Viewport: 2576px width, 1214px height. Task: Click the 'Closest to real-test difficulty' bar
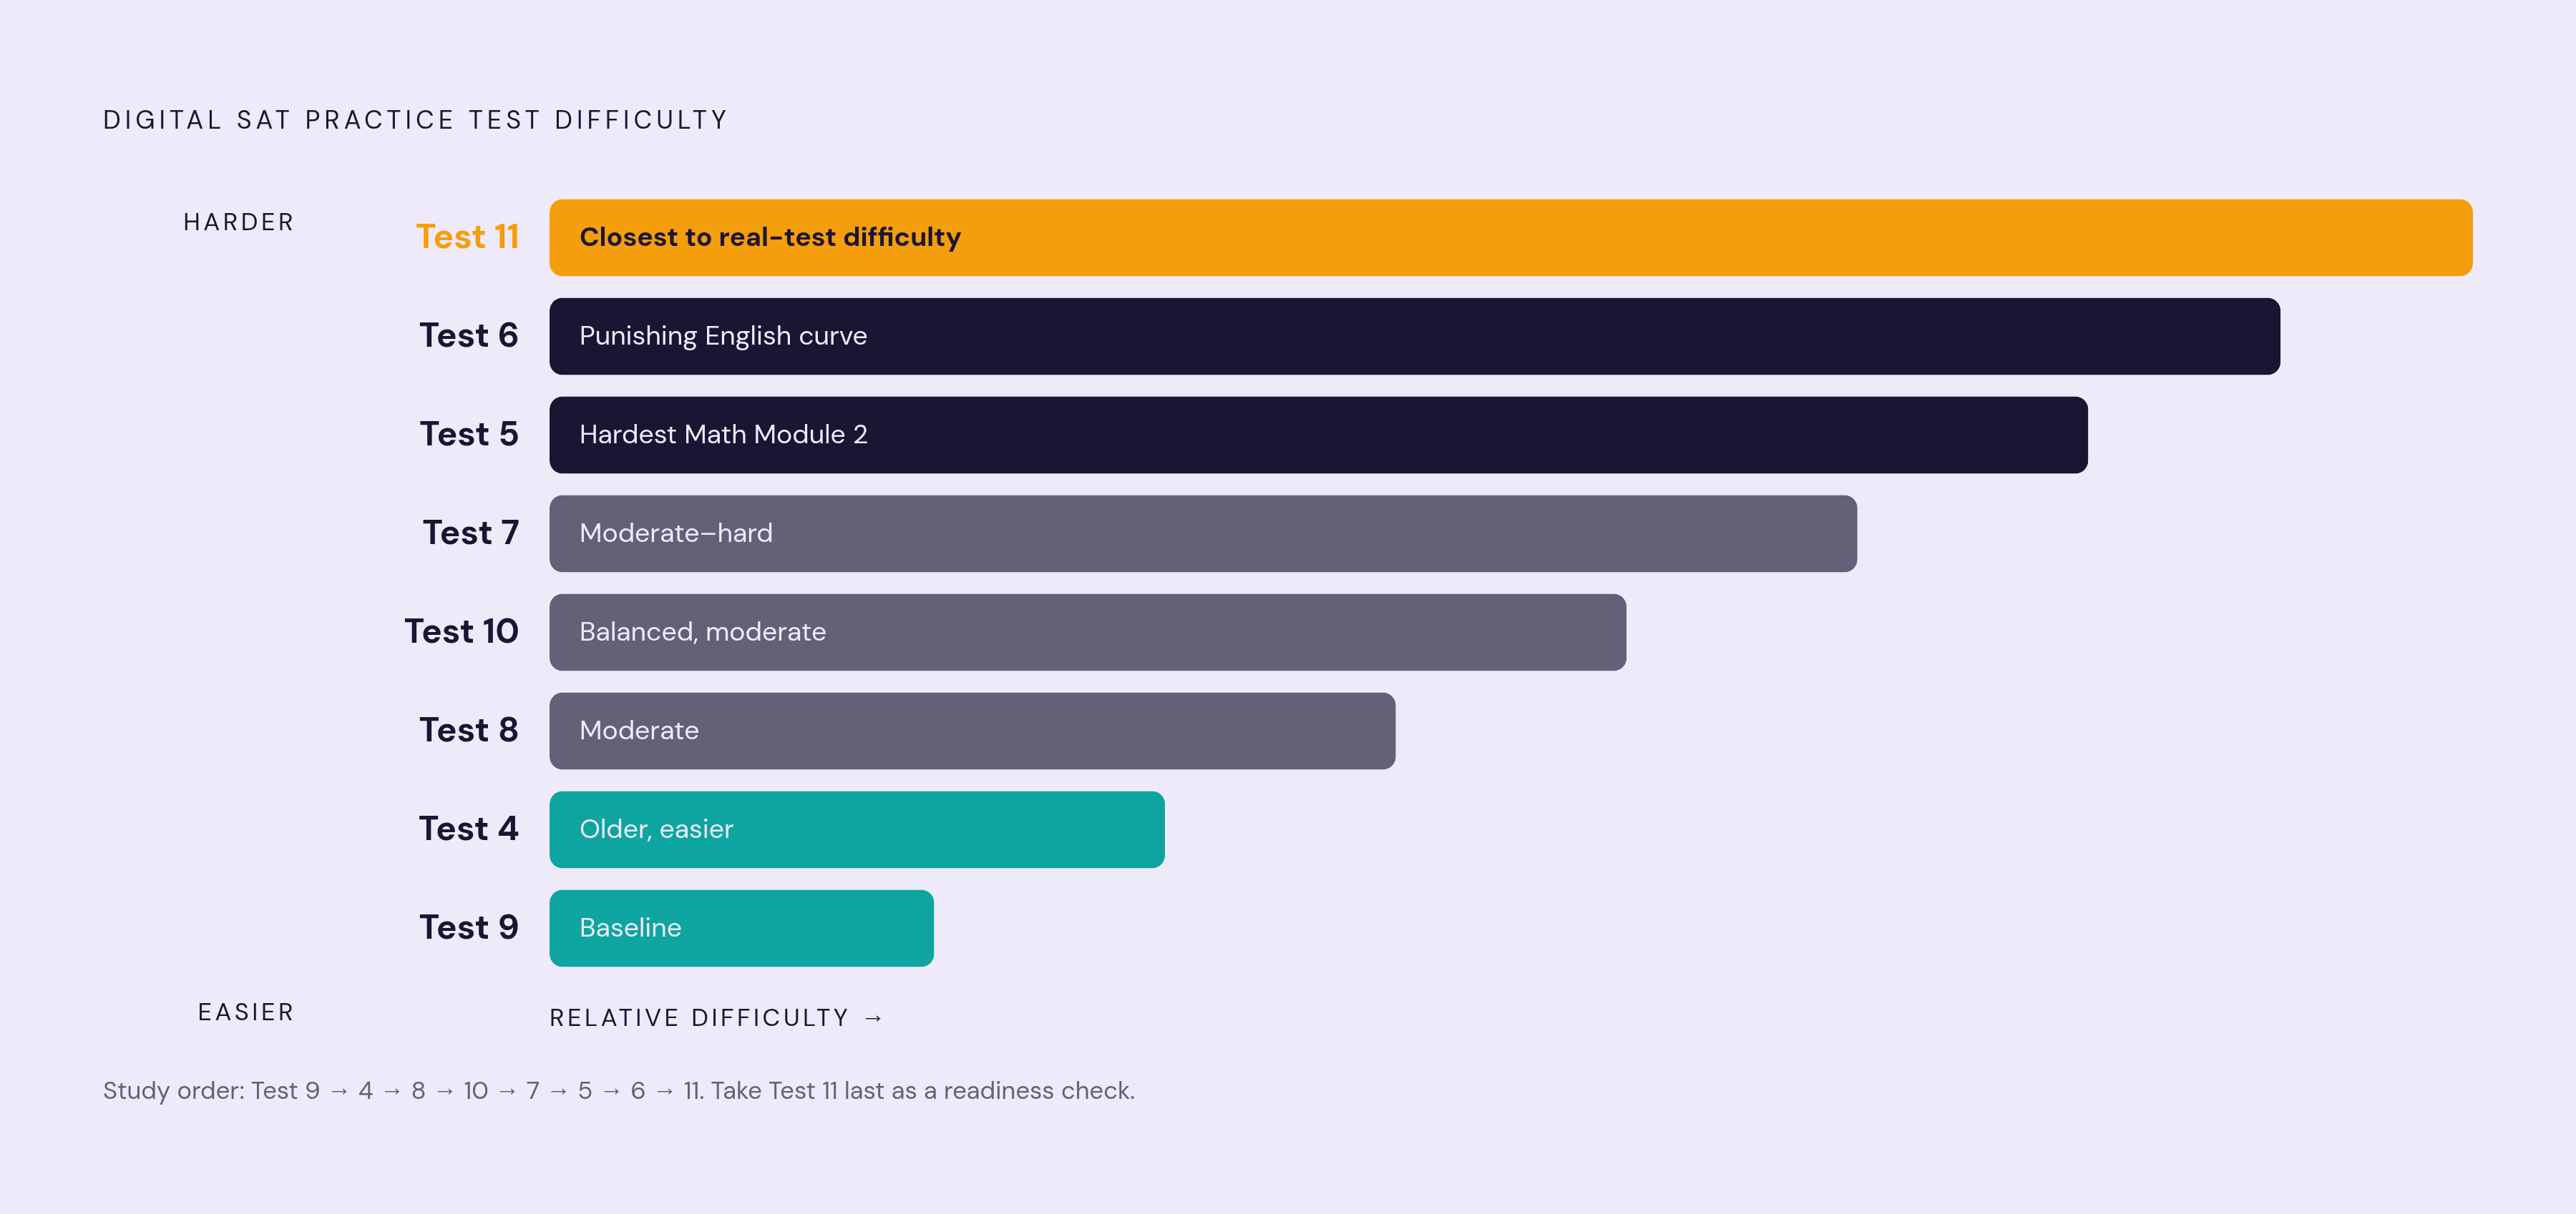(x=1511, y=238)
